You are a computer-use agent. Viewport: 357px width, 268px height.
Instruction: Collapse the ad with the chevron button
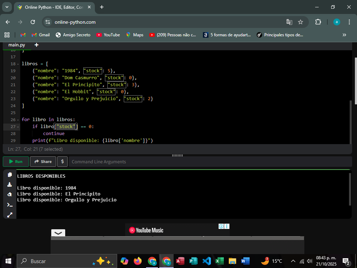click(x=58, y=233)
